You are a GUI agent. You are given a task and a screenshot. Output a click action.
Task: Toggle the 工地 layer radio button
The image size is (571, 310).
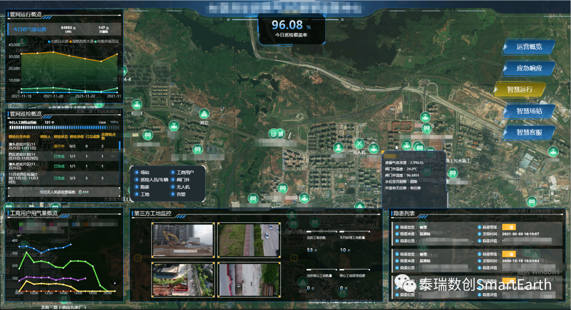tap(137, 194)
